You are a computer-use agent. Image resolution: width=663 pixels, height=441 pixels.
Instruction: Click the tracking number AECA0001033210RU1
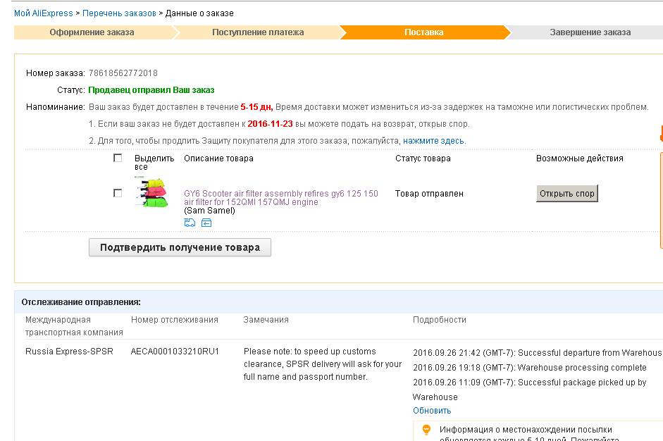pyautogui.click(x=175, y=352)
